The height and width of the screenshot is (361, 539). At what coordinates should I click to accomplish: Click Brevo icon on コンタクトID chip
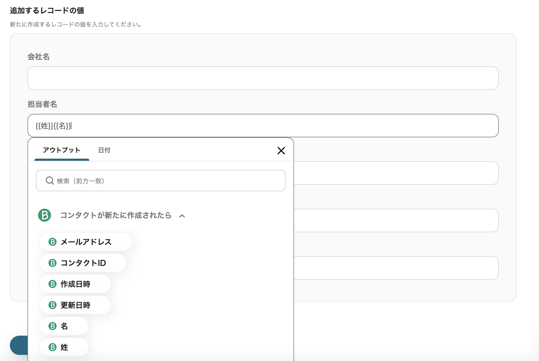pyautogui.click(x=53, y=263)
